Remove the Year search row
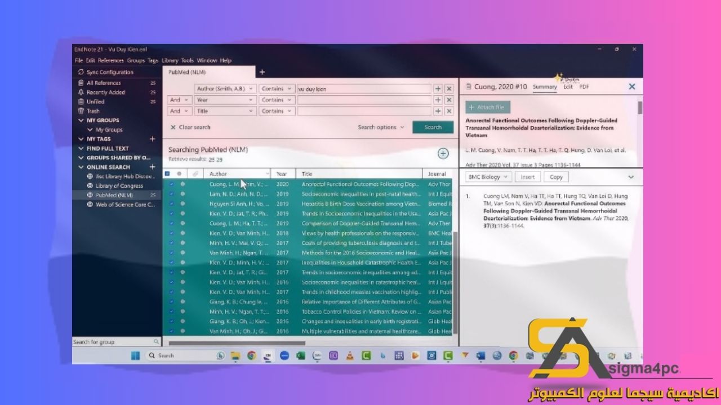The height and width of the screenshot is (405, 721). pyautogui.click(x=449, y=100)
